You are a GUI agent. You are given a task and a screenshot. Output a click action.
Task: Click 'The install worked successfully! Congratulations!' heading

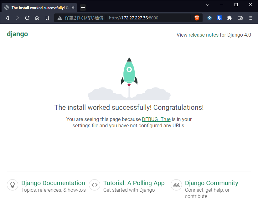tap(129, 107)
